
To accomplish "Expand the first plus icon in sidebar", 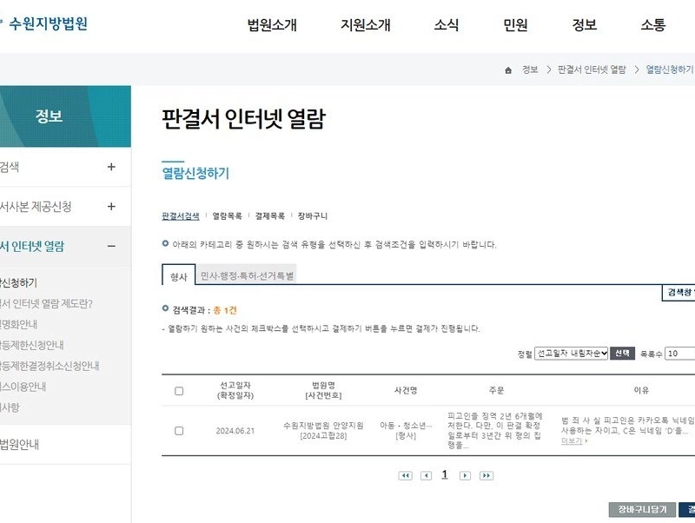I will click(111, 167).
